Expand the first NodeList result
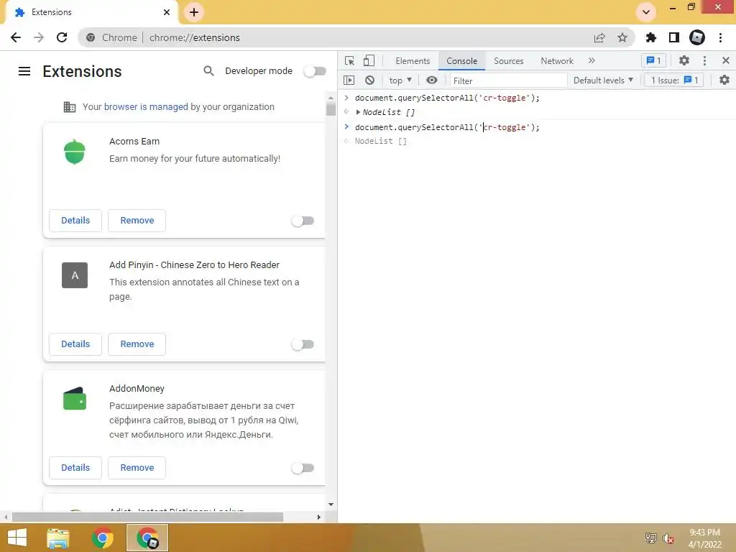 click(358, 112)
